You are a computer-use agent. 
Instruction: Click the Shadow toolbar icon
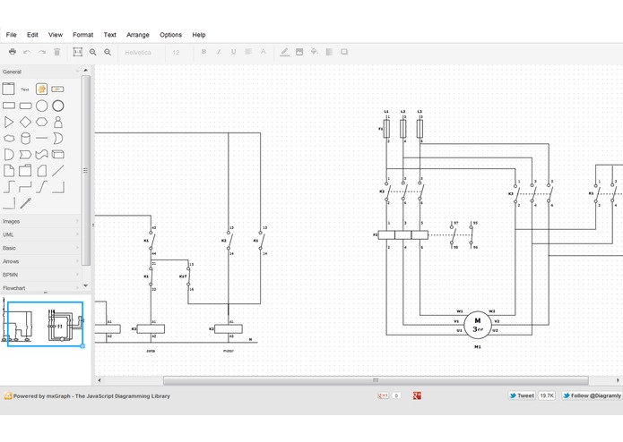coord(344,52)
